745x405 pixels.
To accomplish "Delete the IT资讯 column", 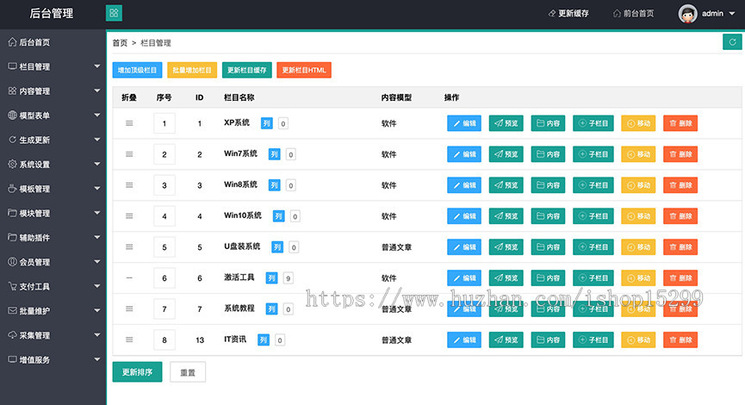I will [680, 340].
